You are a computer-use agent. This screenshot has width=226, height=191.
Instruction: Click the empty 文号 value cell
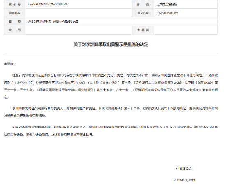78,30
